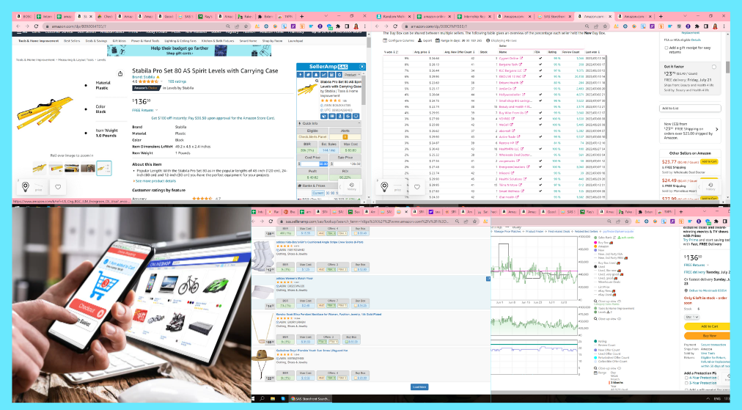Click location pin icon in top-left window

[x=26, y=186]
